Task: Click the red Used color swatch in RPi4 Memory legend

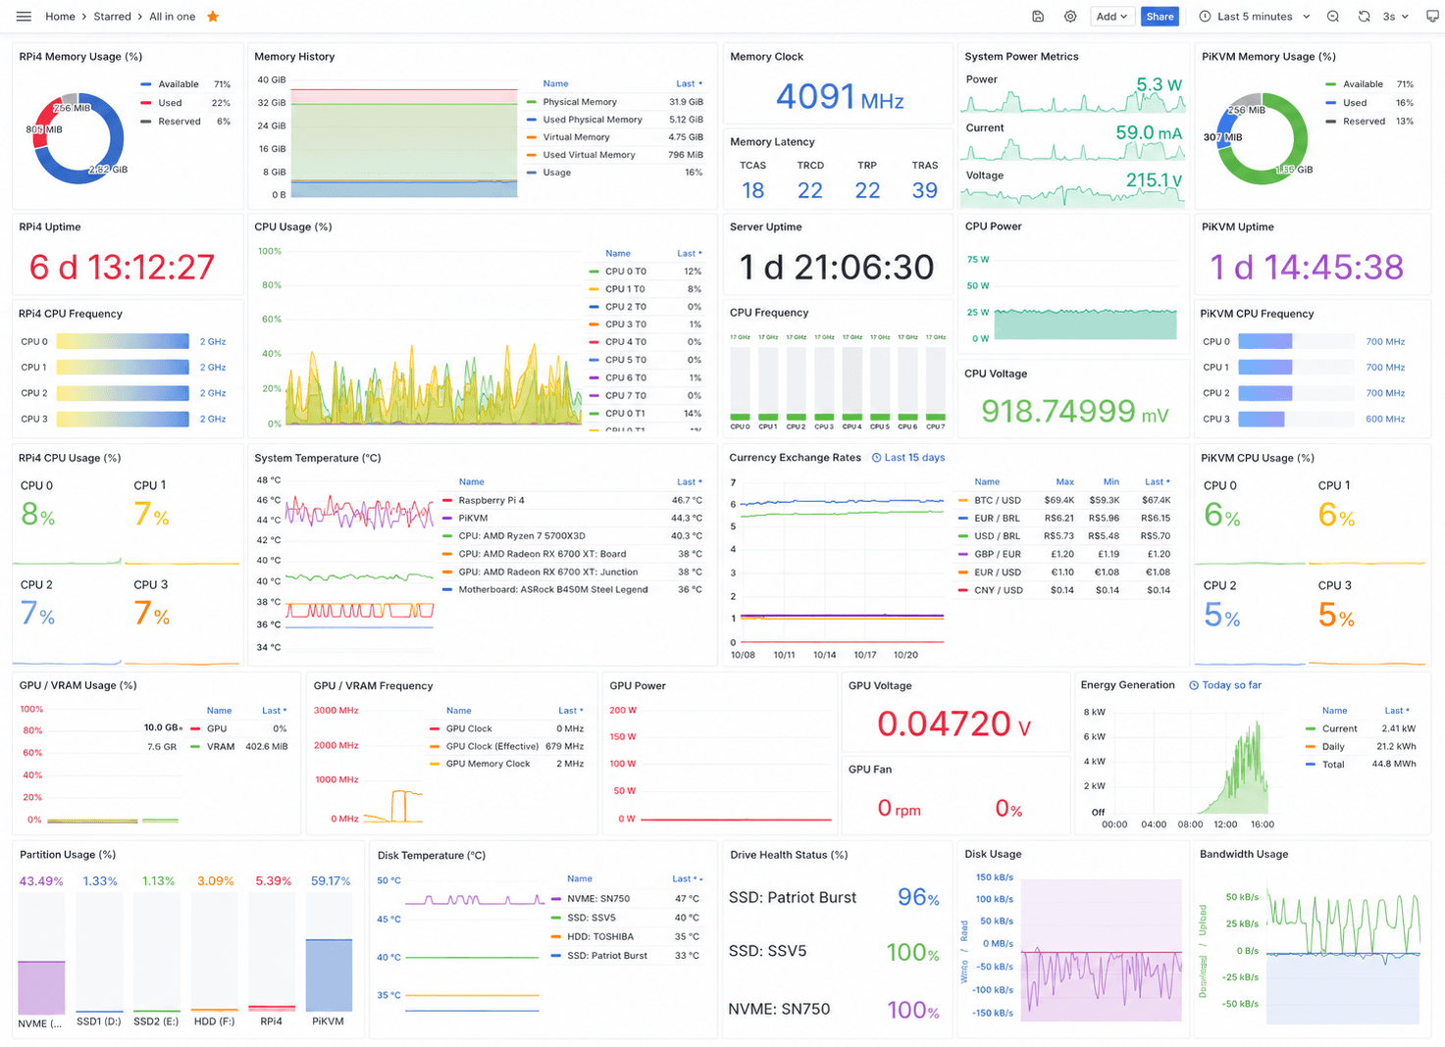Action: [145, 103]
